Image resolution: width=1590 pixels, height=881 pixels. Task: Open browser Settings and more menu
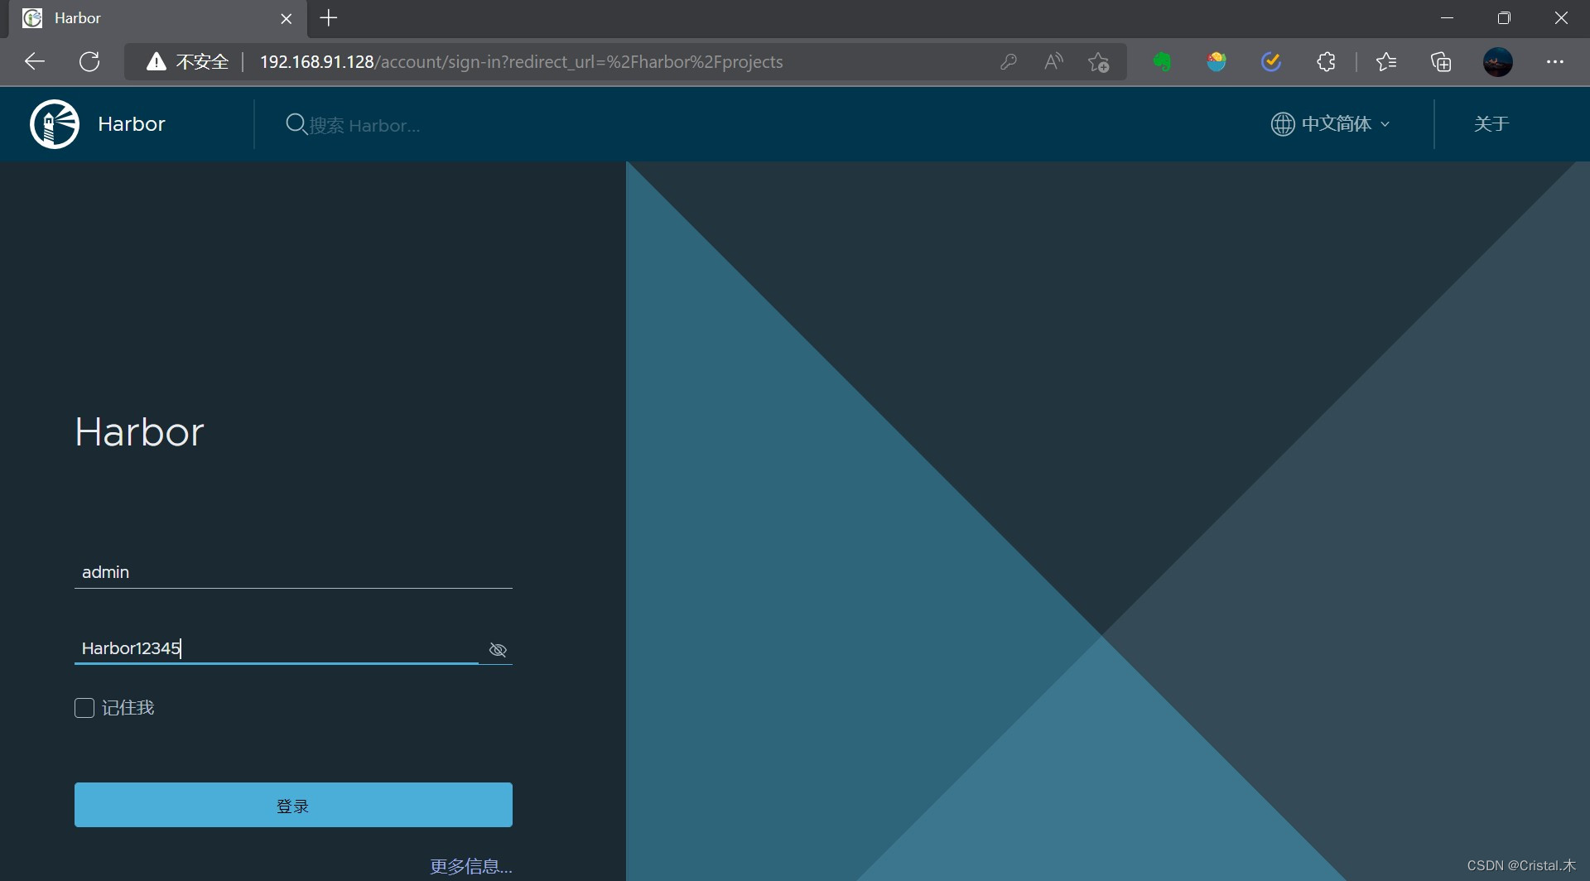tap(1555, 62)
